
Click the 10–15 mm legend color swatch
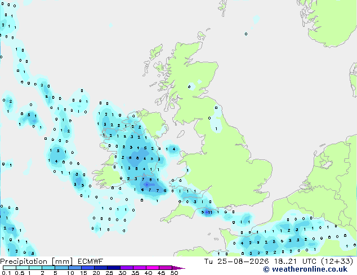pyautogui.click(x=74, y=268)
